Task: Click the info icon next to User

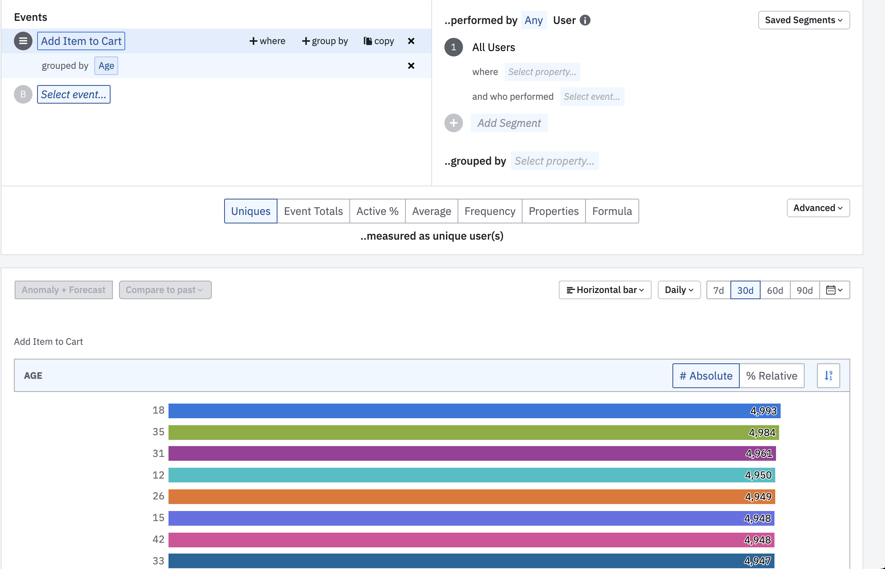Action: click(585, 20)
